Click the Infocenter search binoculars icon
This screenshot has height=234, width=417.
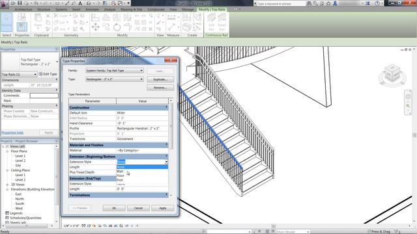click(309, 3)
